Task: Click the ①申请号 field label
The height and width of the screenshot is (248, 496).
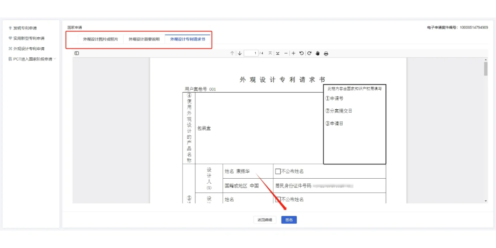Action: click(334, 98)
